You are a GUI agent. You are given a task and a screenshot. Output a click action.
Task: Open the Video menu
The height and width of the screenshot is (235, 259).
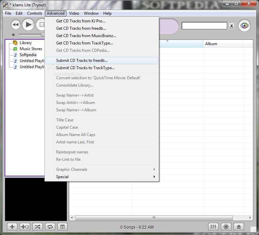tap(74, 13)
